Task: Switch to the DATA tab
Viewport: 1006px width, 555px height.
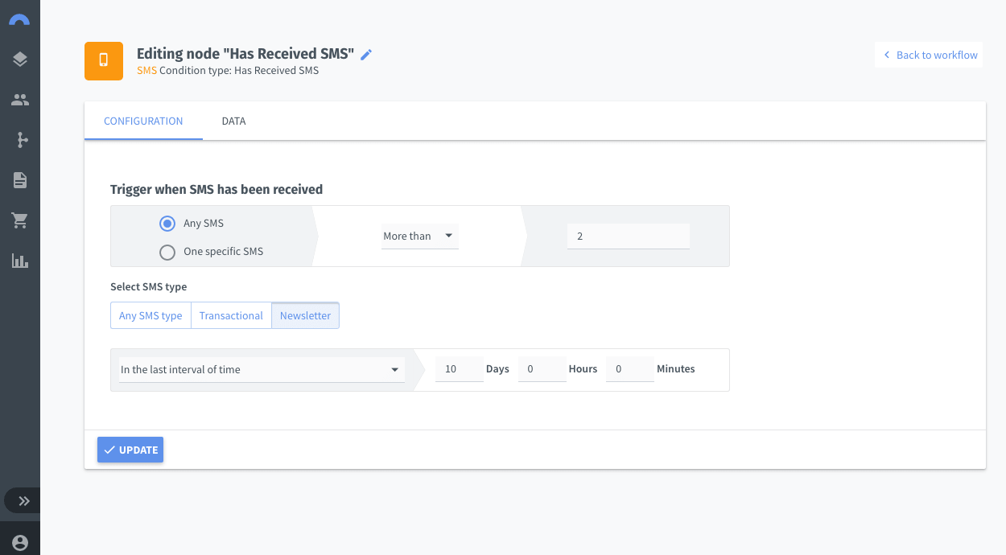Action: (x=233, y=121)
